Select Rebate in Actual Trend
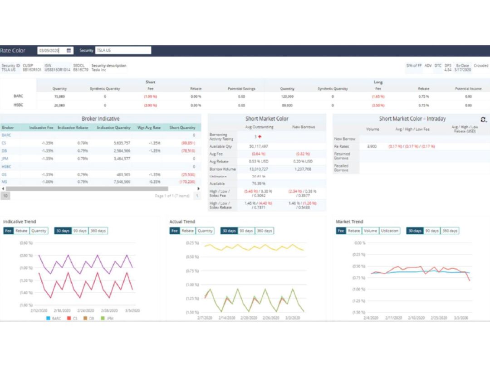490x367 pixels. pos(187,231)
